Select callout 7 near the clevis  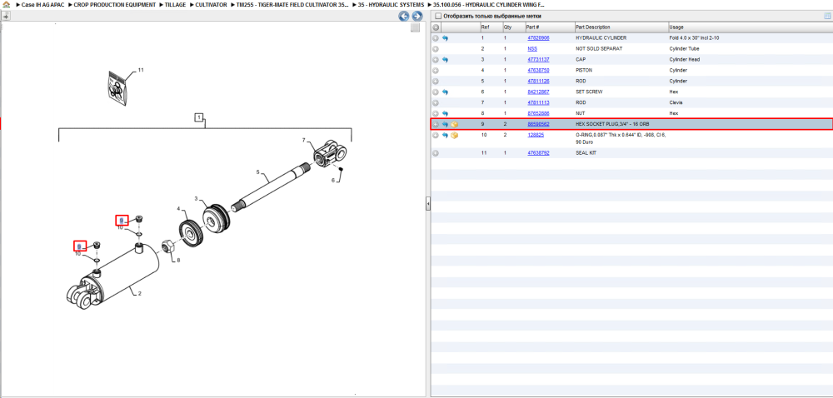tap(304, 141)
